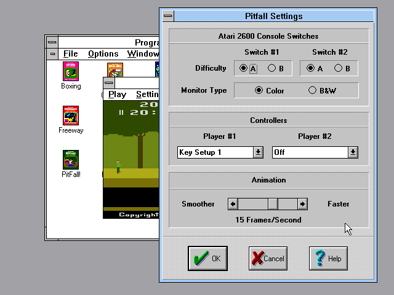Choose Color monitor type
This screenshot has width=394, height=295.
point(259,91)
